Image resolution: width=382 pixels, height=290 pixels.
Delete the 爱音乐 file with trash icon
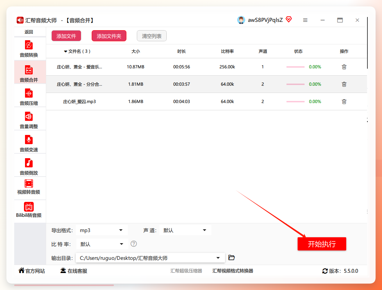click(344, 67)
